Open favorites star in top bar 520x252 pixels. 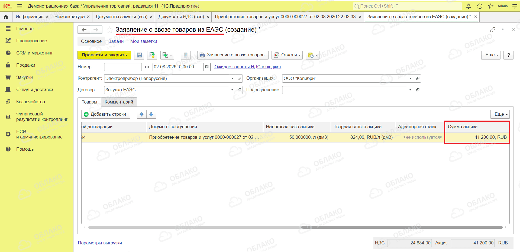coord(491,6)
